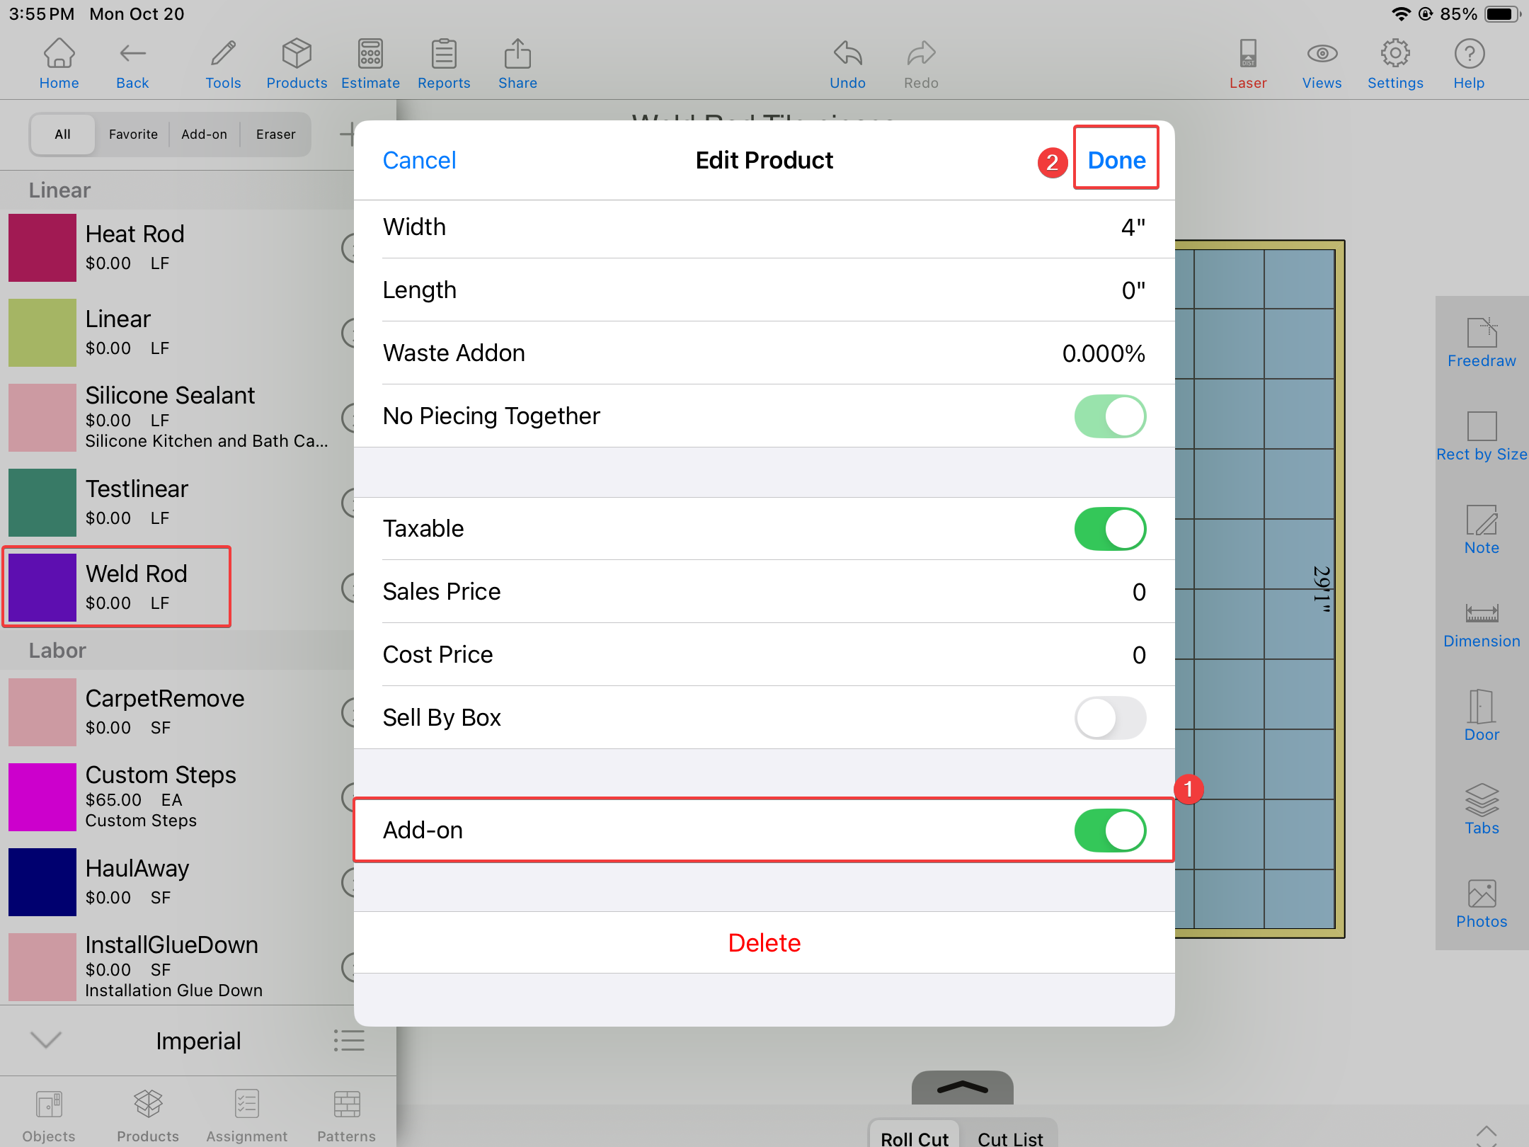Collapse the product panel with the chevron
The image size is (1529, 1147).
(x=47, y=1040)
